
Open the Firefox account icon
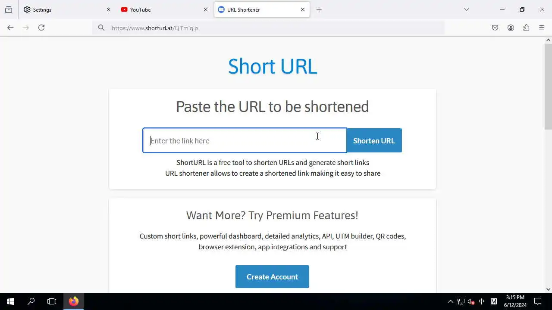[511, 28]
